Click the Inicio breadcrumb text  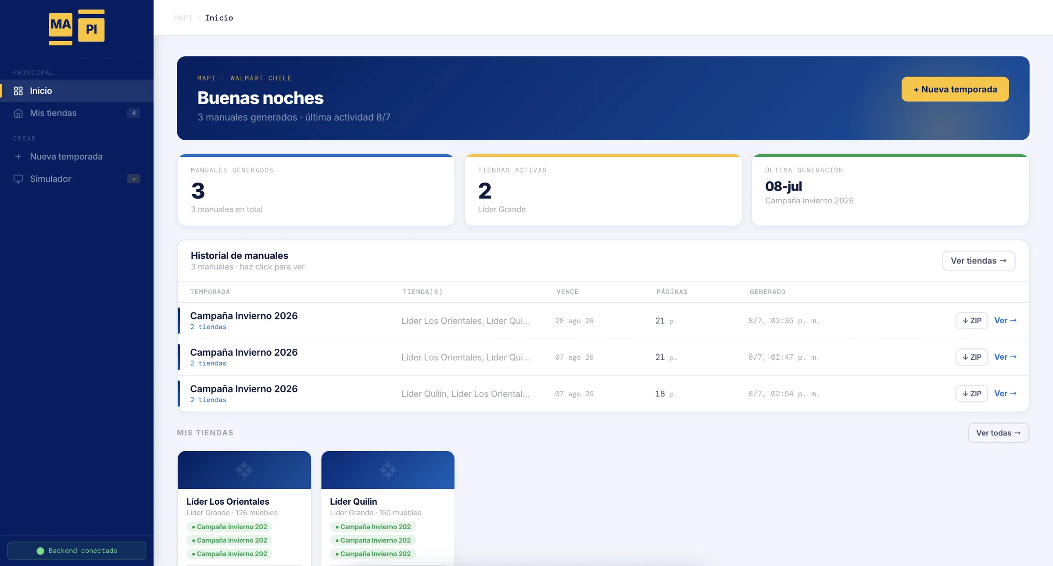219,18
